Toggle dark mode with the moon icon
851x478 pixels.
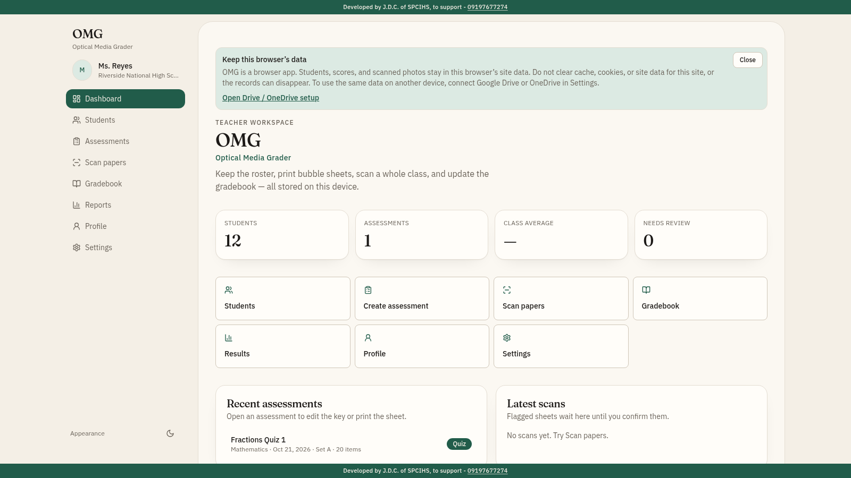tap(170, 433)
